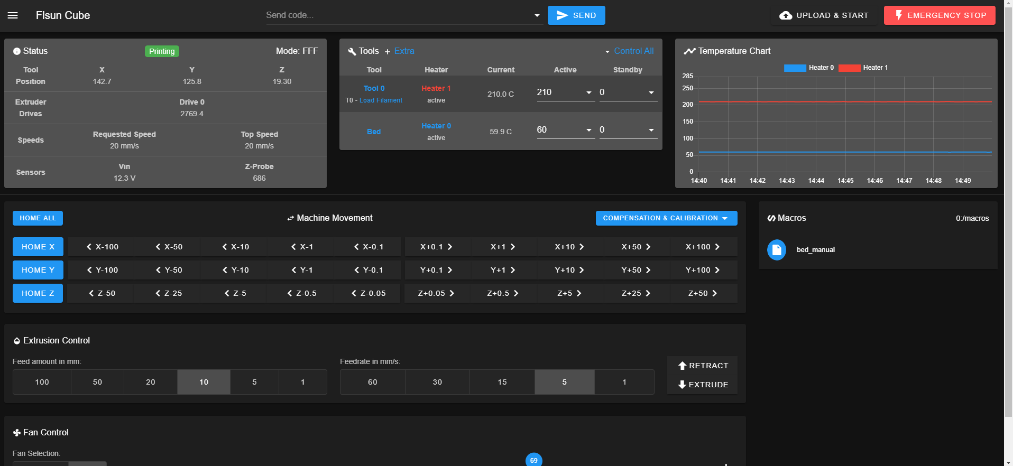Viewport: 1013px width, 466px height.
Task: Select 1 mm/s feedrate
Action: (624, 382)
